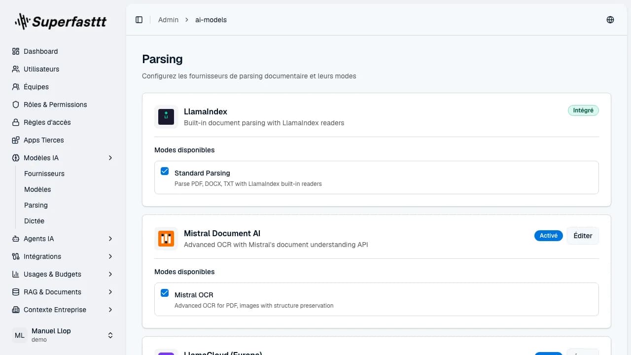
Task: Click the Intégré badge on LlamaIndex
Action: coord(583,110)
